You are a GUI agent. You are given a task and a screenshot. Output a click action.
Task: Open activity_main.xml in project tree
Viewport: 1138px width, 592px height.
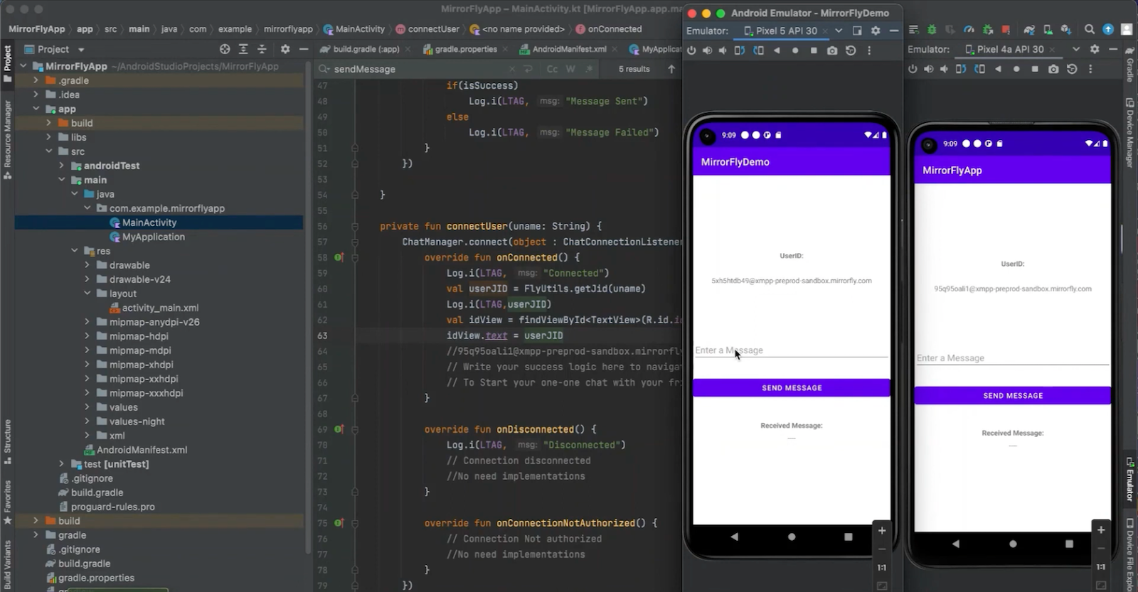tap(154, 308)
